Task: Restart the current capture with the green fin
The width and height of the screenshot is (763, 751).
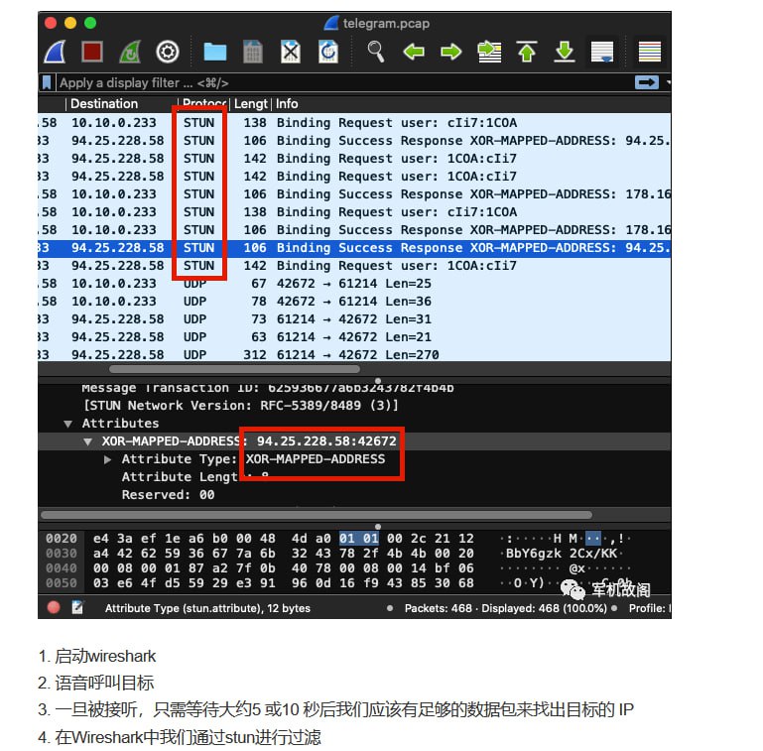Action: click(130, 52)
